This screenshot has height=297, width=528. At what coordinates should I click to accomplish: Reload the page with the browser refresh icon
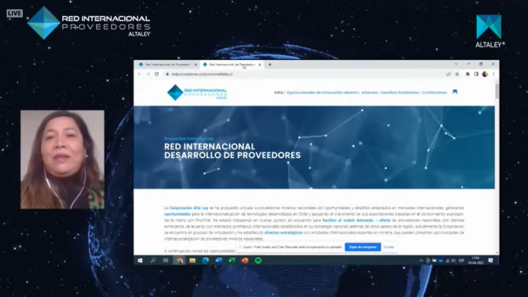pyautogui.click(x=156, y=74)
